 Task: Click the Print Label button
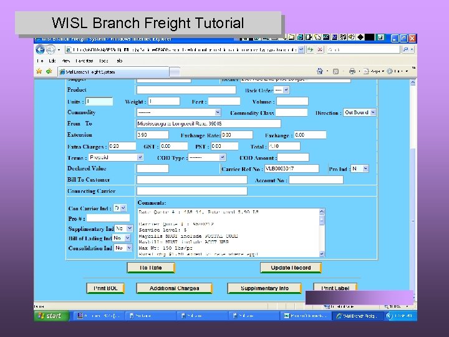pyautogui.click(x=335, y=288)
